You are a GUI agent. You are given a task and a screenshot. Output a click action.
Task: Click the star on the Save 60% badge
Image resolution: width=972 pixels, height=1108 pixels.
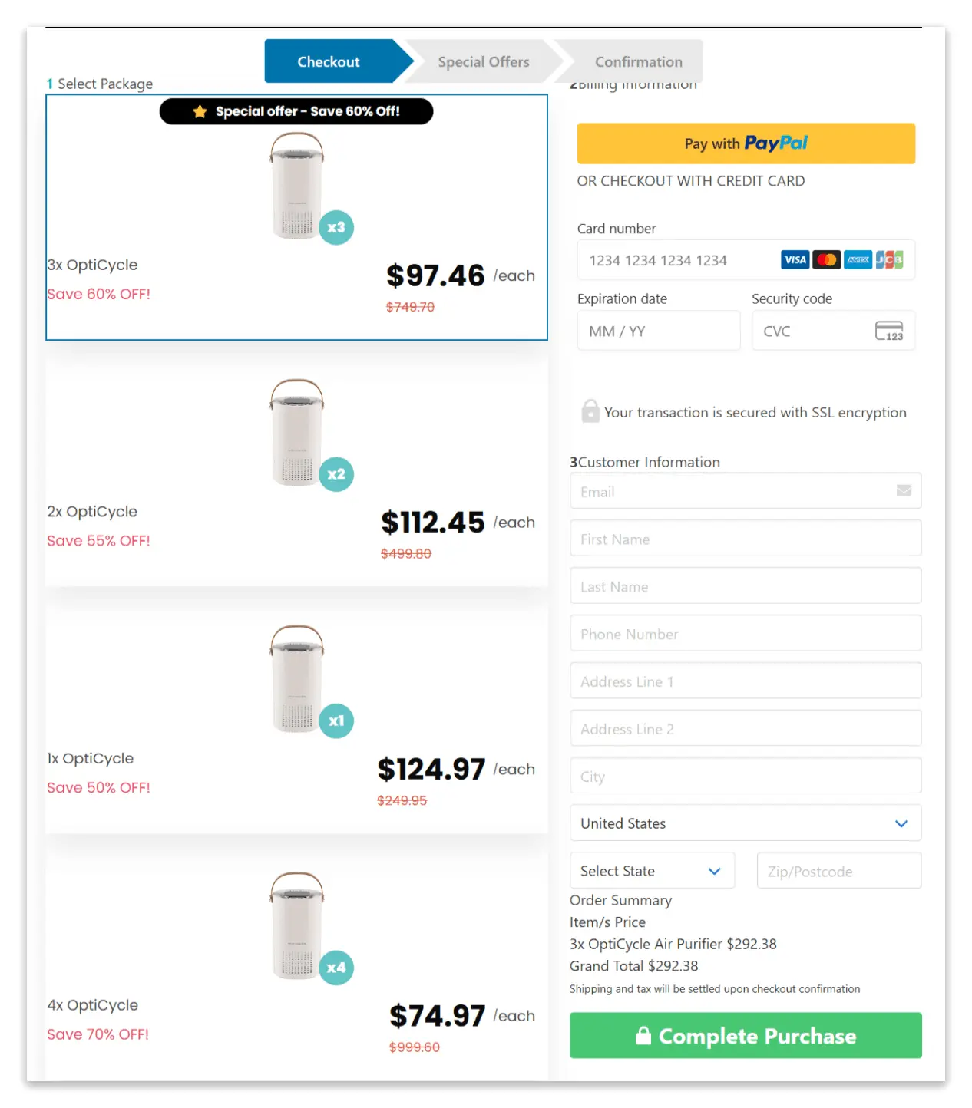point(200,111)
